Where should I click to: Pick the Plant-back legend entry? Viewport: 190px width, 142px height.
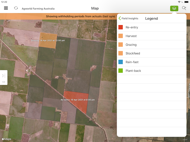coord(151,71)
